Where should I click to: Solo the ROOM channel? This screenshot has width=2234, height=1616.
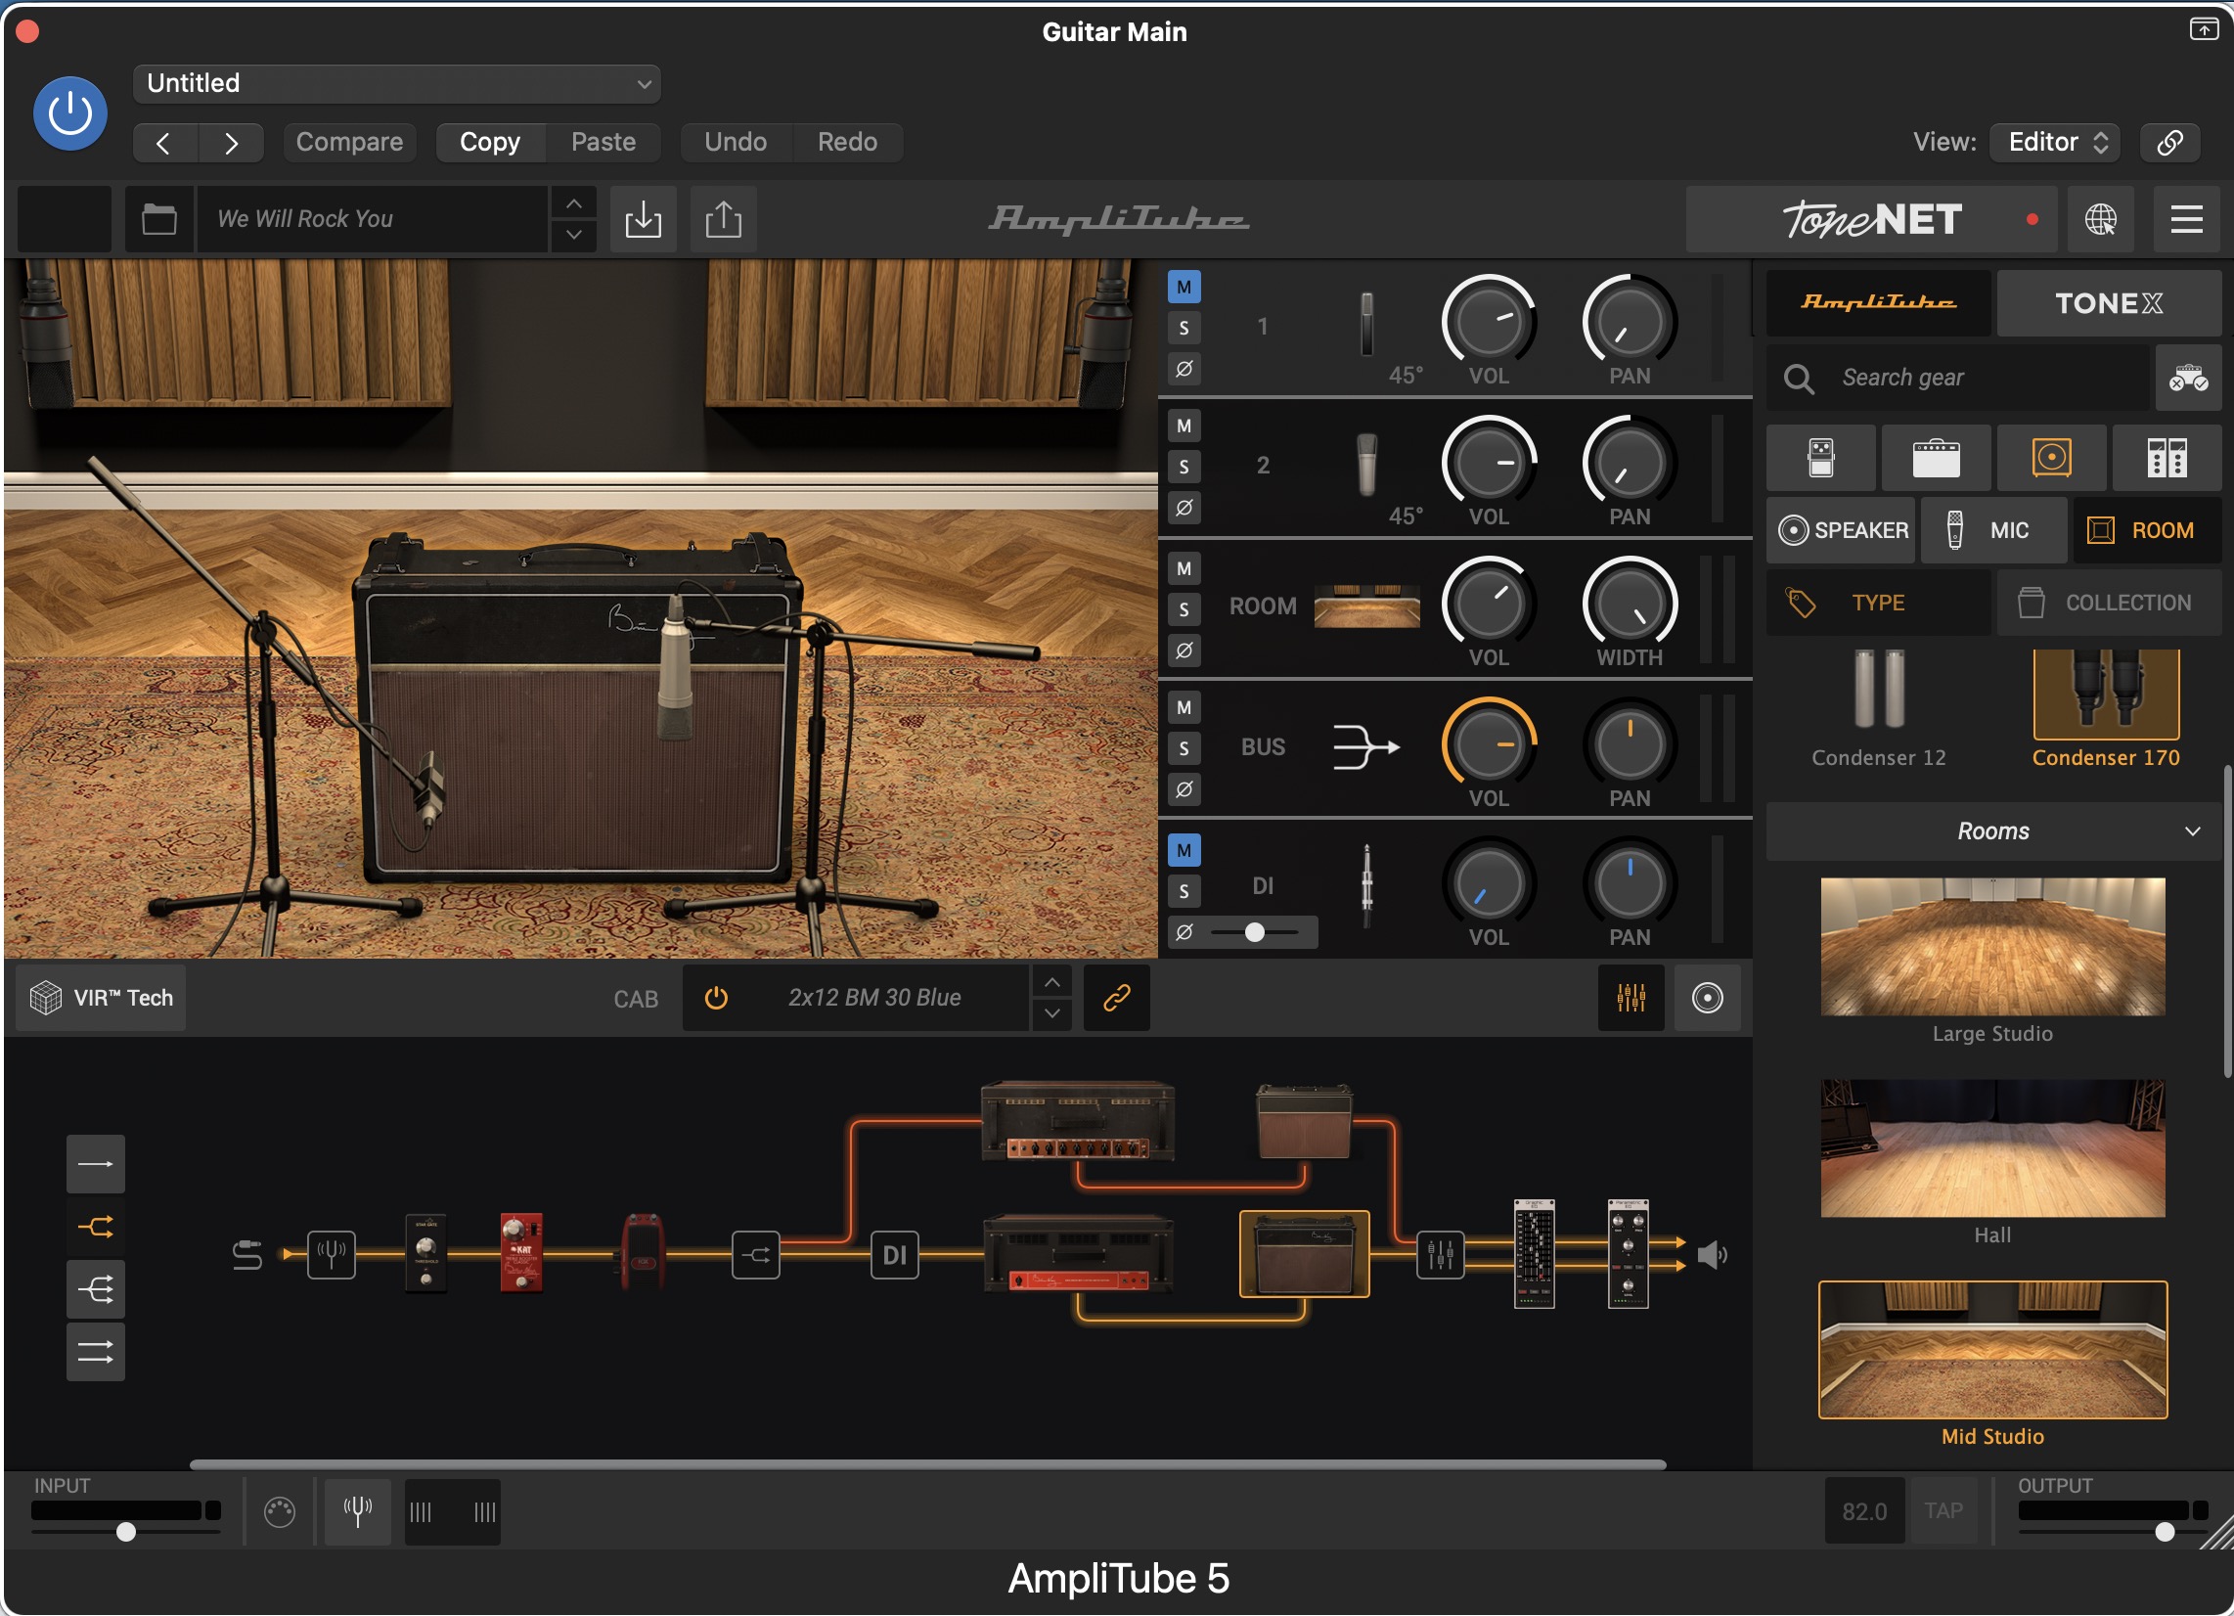coord(1184,610)
